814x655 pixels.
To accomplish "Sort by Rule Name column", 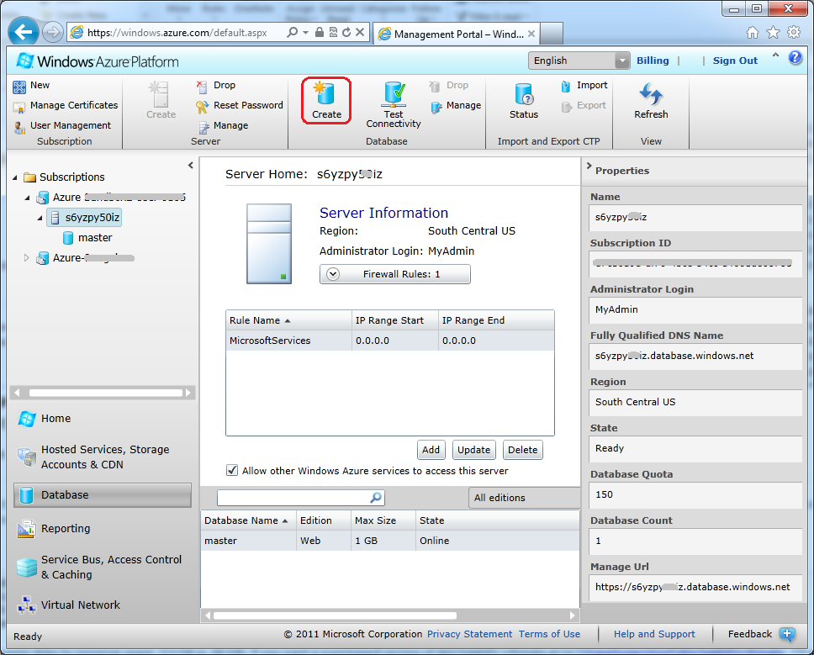I will [288, 320].
